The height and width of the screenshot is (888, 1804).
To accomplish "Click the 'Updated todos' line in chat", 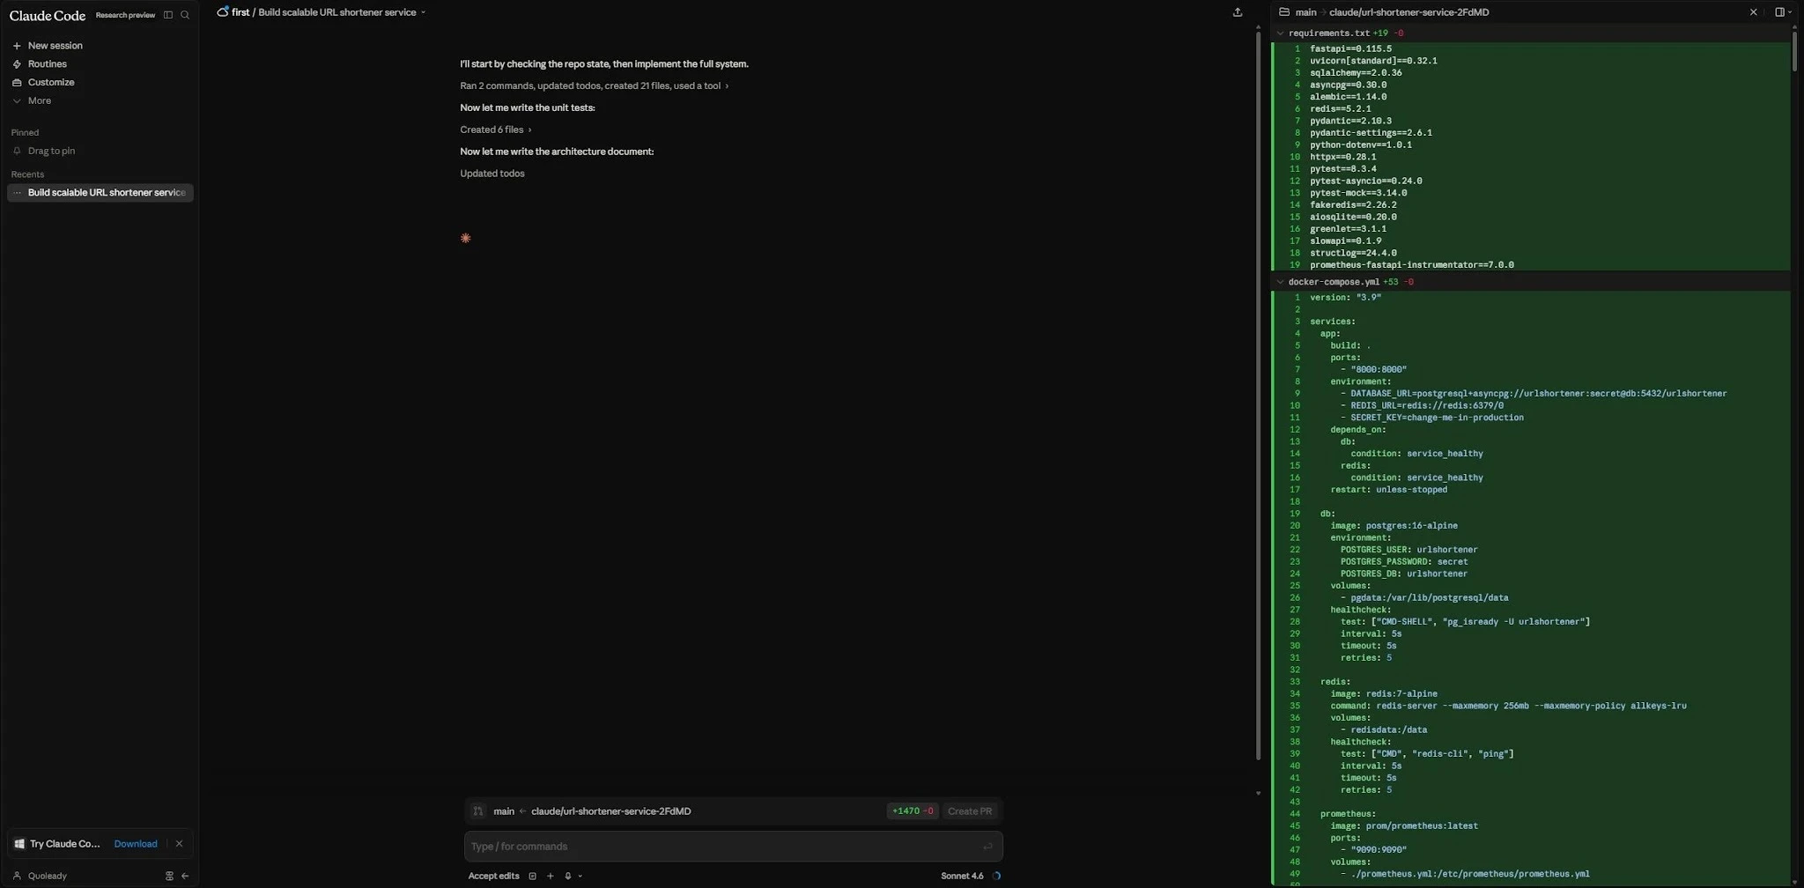I will 492,174.
